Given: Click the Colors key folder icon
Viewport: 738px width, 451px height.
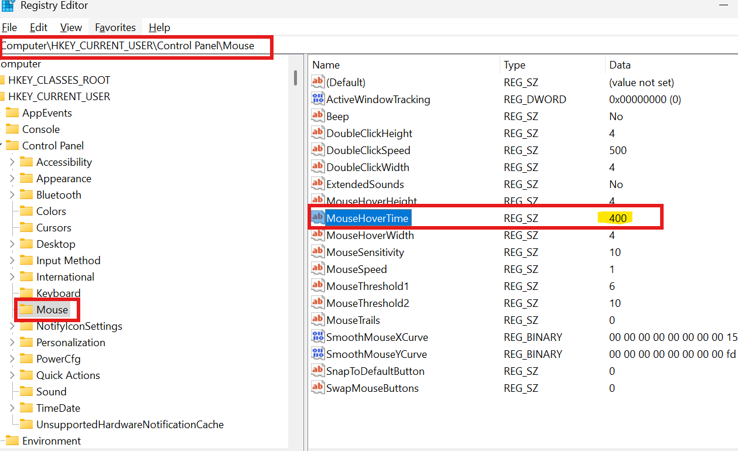Looking at the screenshot, I should tap(26, 211).
